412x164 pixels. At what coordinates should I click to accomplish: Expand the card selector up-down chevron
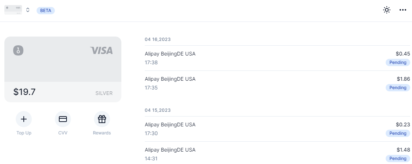[x=28, y=10]
